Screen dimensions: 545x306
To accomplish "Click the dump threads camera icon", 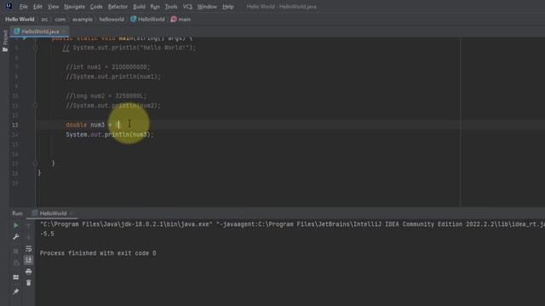I will pyautogui.click(x=16, y=263).
